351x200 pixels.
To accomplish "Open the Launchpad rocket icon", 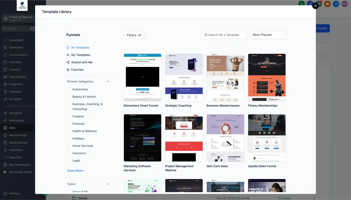I will 6,40.
